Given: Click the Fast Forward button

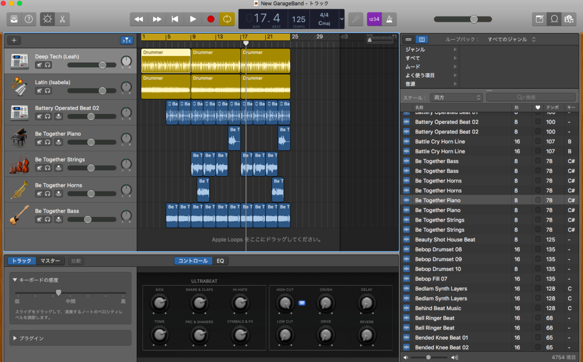Looking at the screenshot, I should point(157,19).
